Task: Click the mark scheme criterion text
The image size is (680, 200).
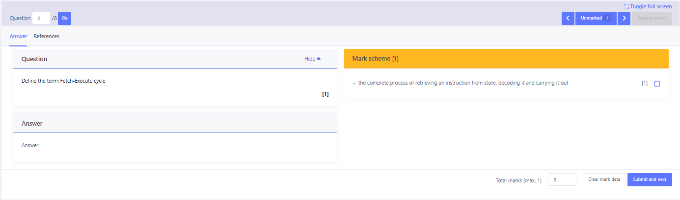Action: (463, 83)
